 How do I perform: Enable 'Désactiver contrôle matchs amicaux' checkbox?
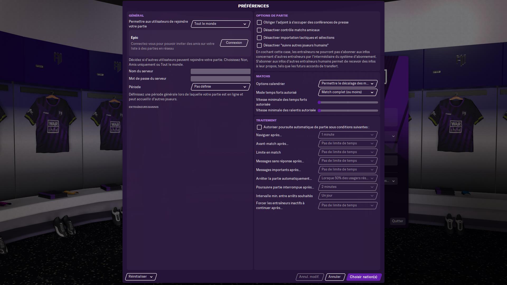pos(259,30)
